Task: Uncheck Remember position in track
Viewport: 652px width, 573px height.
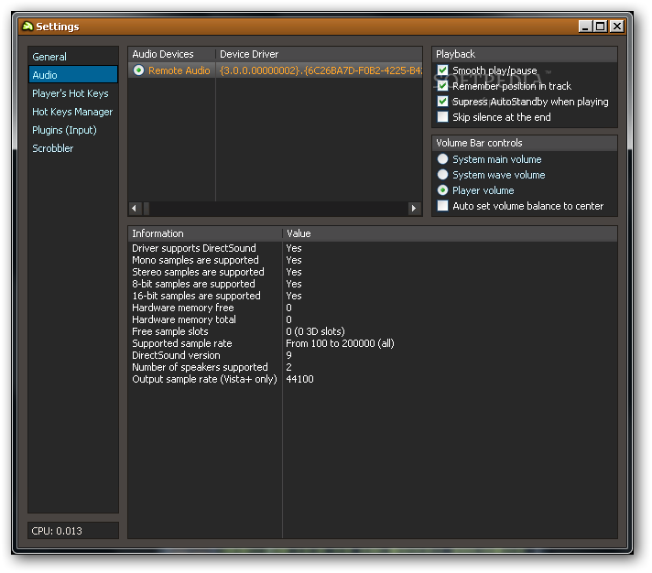Action: [442, 86]
